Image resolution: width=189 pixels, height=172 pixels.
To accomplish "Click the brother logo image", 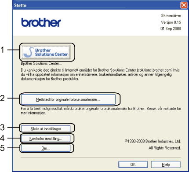I will coord(41,22).
